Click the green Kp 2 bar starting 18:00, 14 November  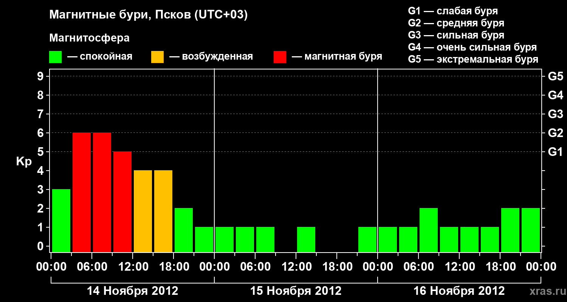(x=184, y=230)
